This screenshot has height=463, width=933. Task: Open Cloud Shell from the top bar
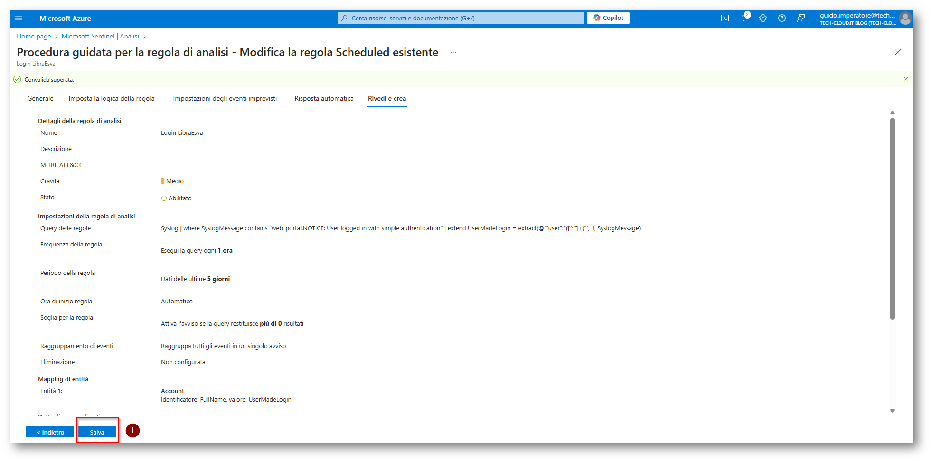point(725,19)
